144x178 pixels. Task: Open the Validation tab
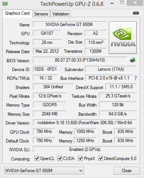(x=61, y=14)
